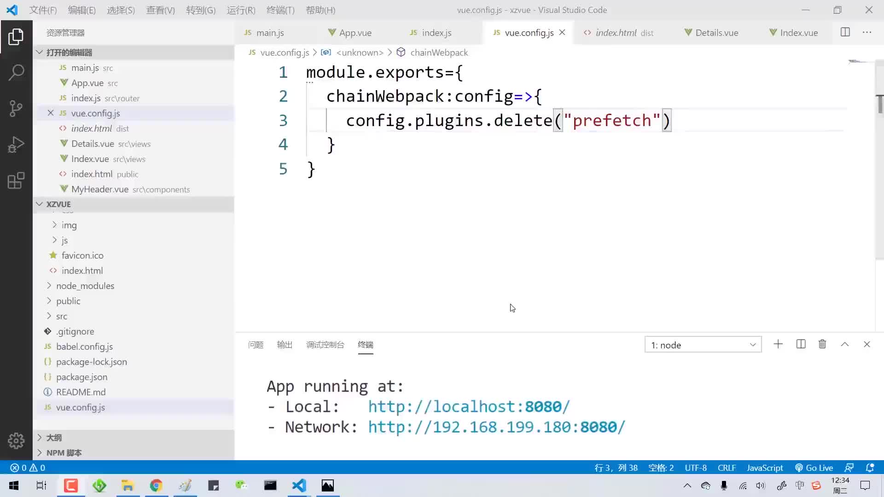Change JavaScript language mode
Screen dimensions: 884x497
point(765,468)
